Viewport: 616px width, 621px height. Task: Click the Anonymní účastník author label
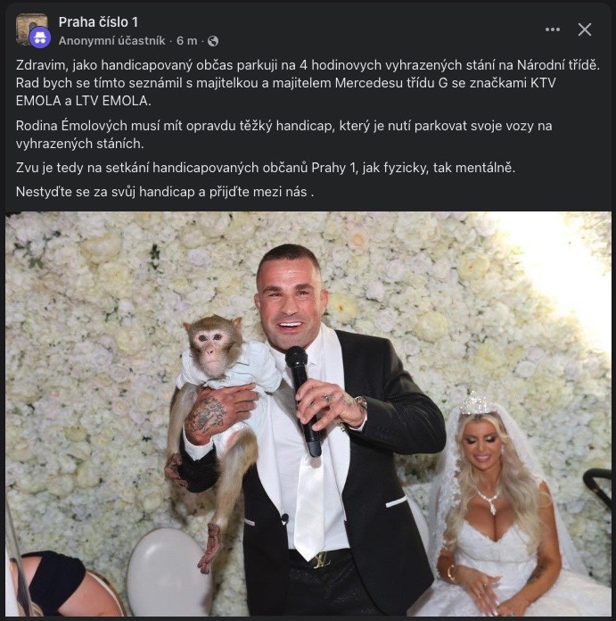(x=112, y=41)
